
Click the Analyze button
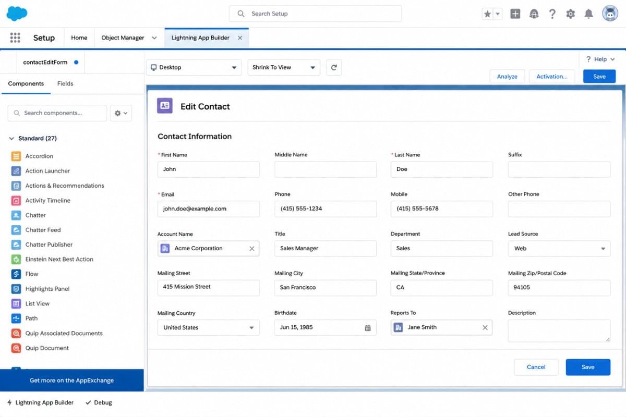coord(507,76)
